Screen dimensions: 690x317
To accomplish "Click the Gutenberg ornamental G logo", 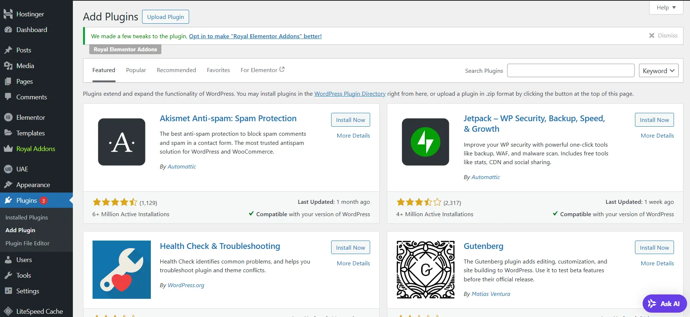I will point(426,270).
